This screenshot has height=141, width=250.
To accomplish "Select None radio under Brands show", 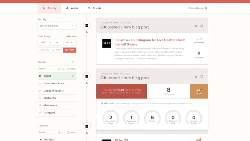I will pos(68,69).
